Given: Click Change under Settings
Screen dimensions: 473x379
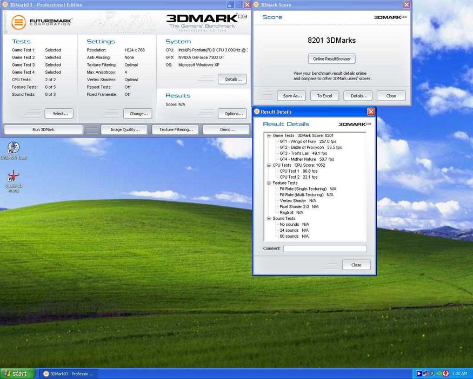Looking at the screenshot, I should (x=138, y=114).
